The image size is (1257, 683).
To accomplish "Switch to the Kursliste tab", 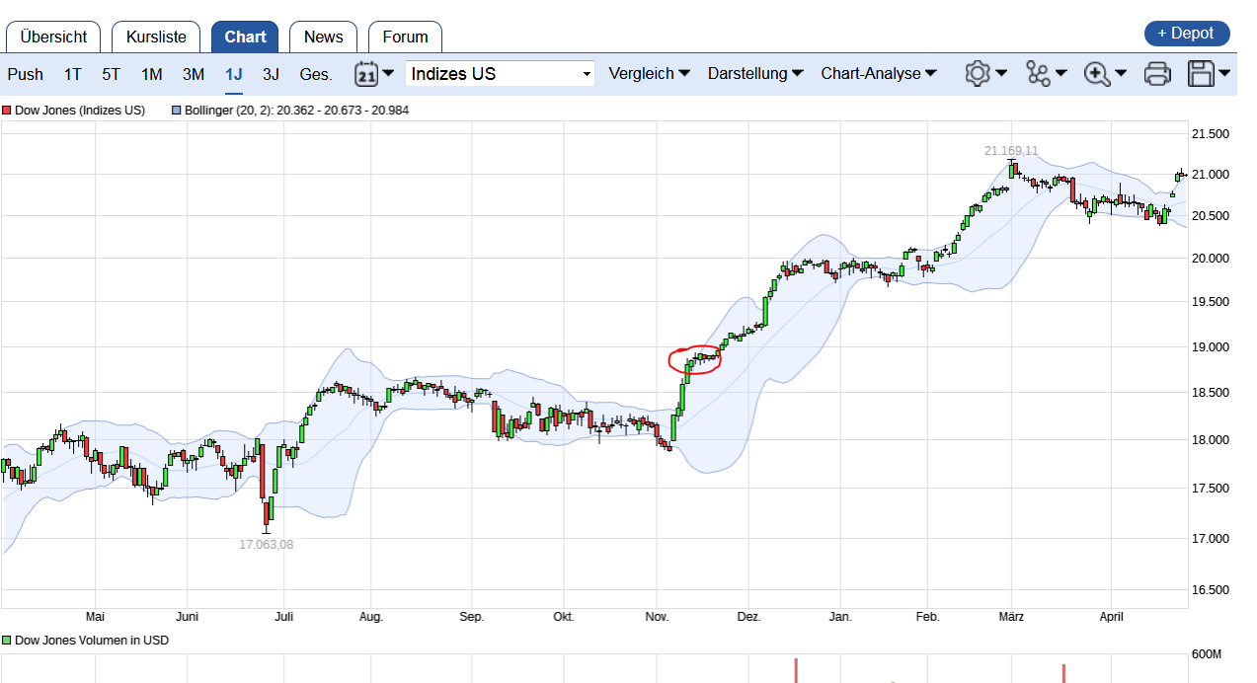I will (156, 38).
